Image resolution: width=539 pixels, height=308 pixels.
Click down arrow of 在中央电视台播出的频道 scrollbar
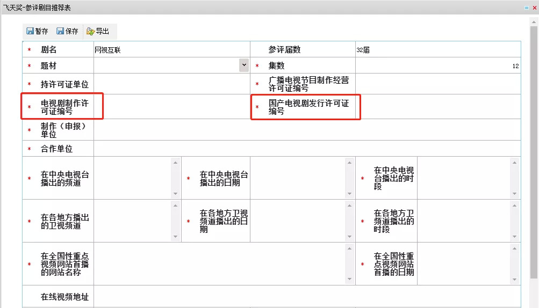176,194
